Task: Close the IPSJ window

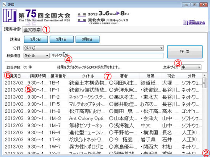Action: [204, 5]
